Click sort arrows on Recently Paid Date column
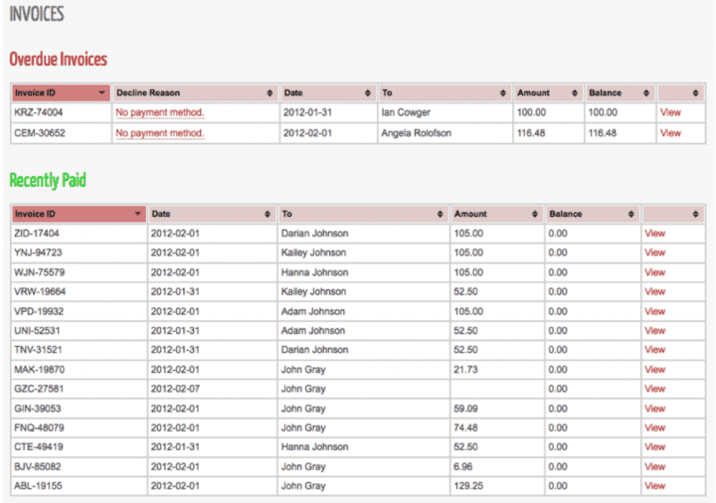 pos(267,215)
